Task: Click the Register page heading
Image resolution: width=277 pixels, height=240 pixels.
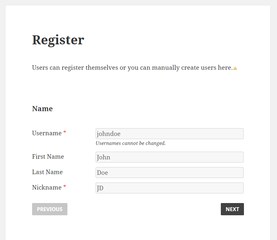Action: pyautogui.click(x=58, y=40)
